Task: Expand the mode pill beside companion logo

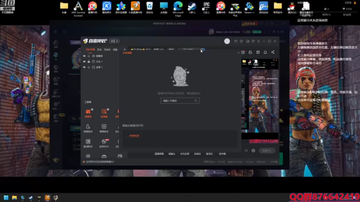Action: point(114,41)
